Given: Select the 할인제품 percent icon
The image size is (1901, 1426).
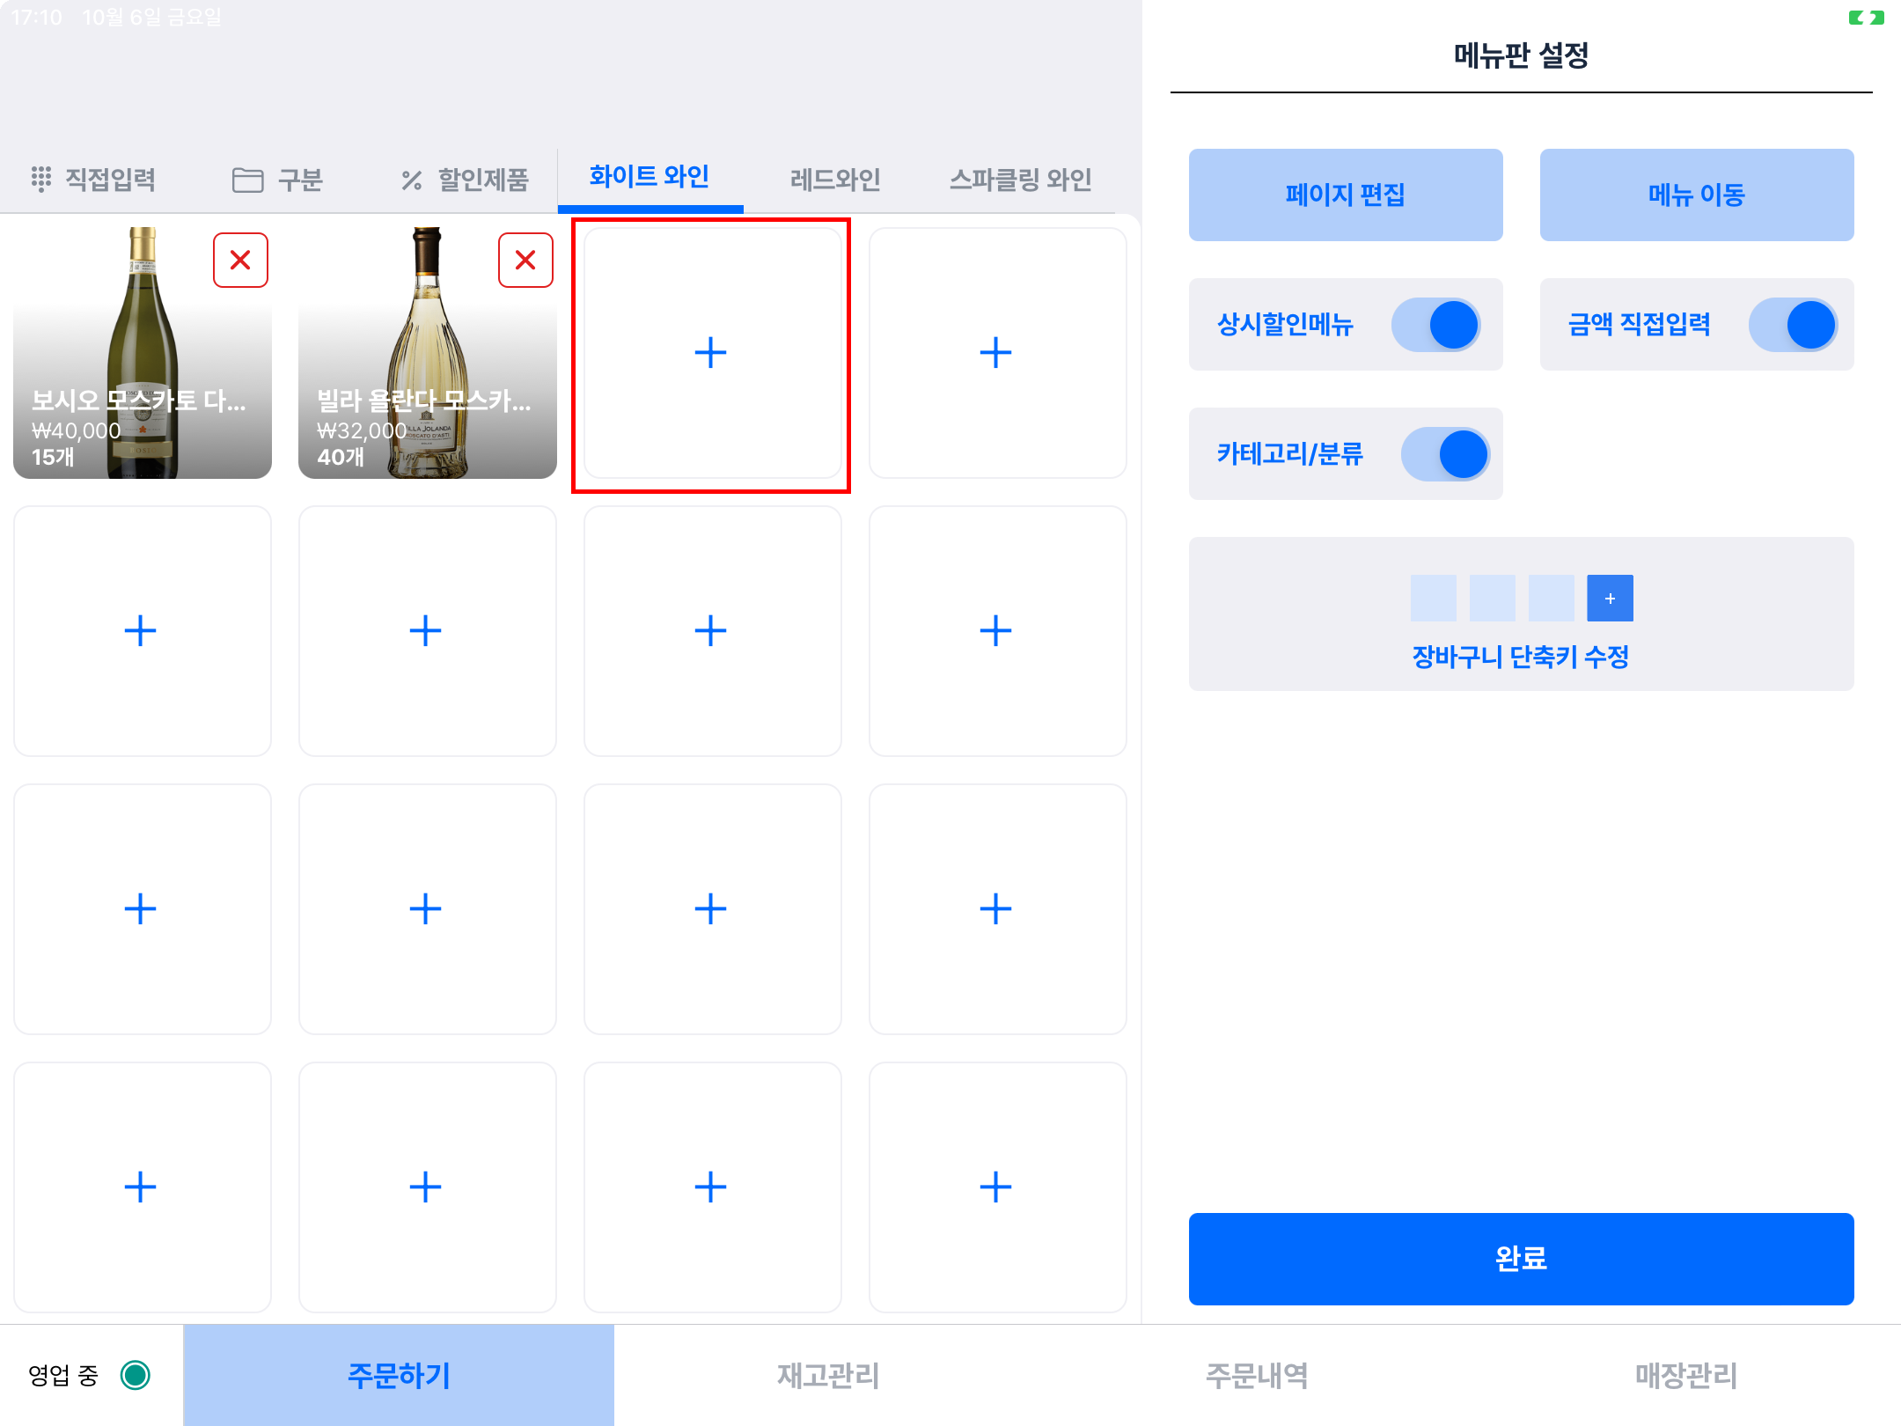Looking at the screenshot, I should (412, 180).
